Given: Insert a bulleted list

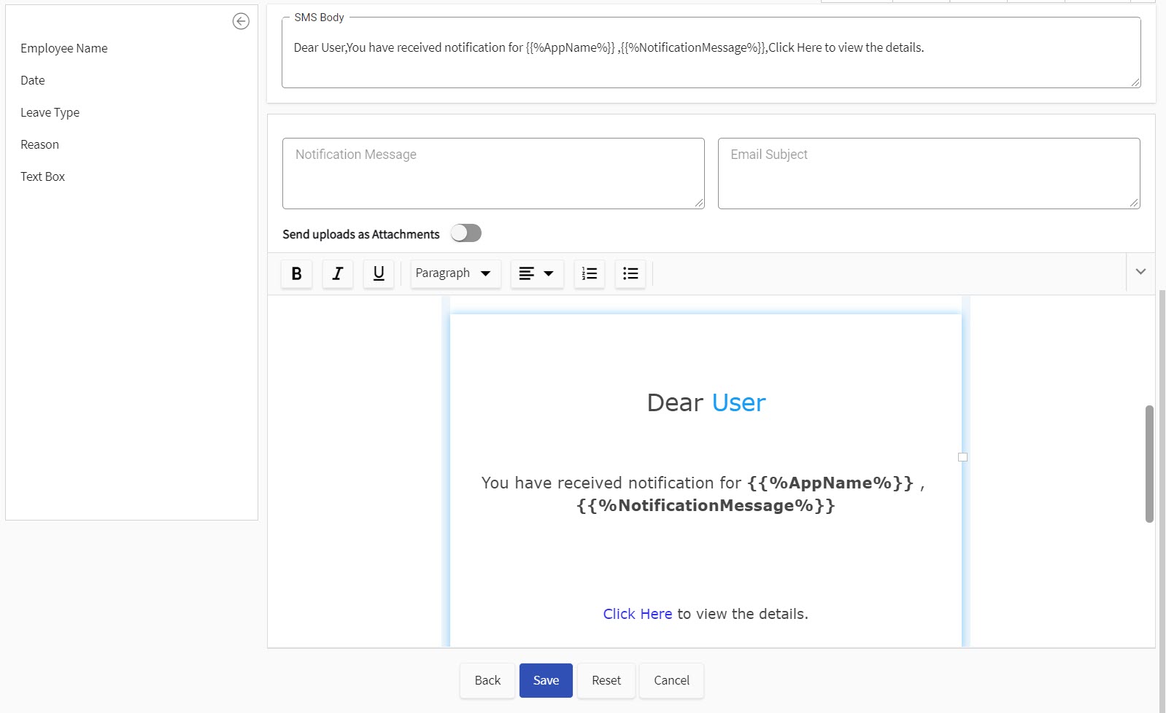Looking at the screenshot, I should (630, 273).
